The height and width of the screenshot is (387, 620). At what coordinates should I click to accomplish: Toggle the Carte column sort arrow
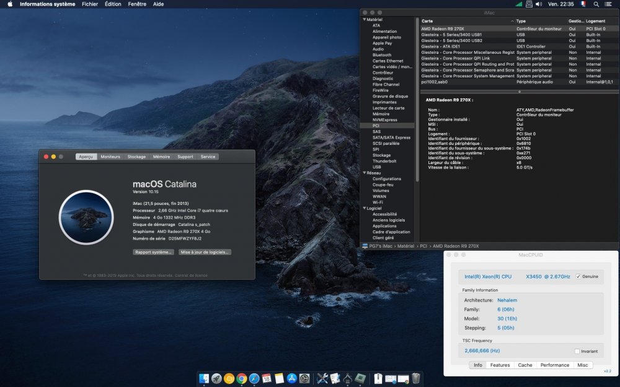coord(512,21)
